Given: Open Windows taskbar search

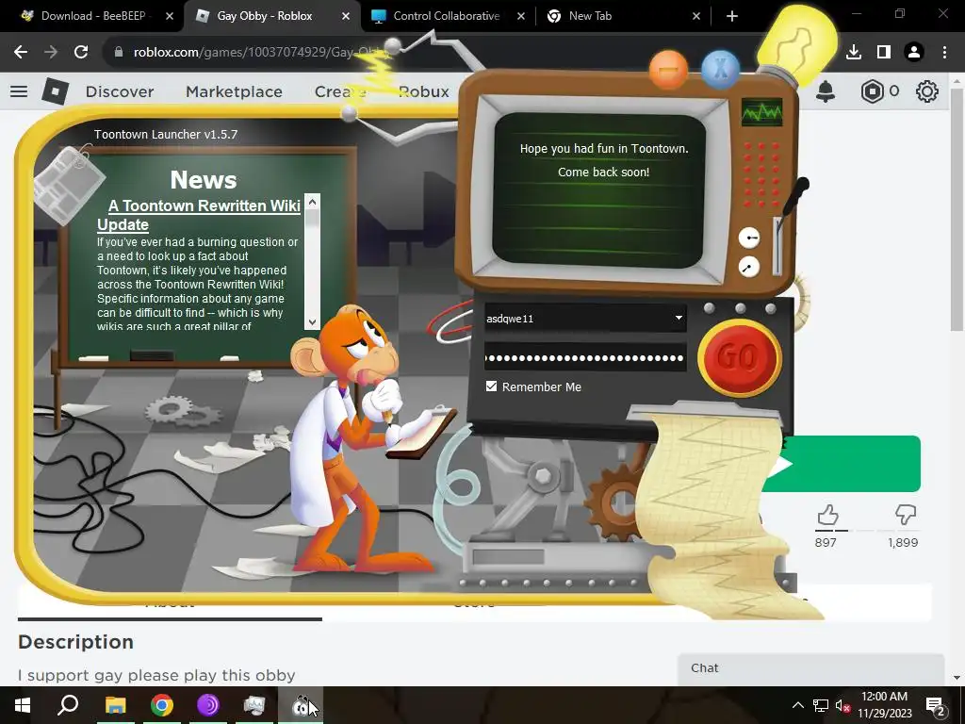Looking at the screenshot, I should (68, 705).
